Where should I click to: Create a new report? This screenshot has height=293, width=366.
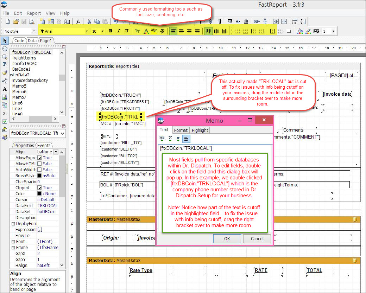8,22
